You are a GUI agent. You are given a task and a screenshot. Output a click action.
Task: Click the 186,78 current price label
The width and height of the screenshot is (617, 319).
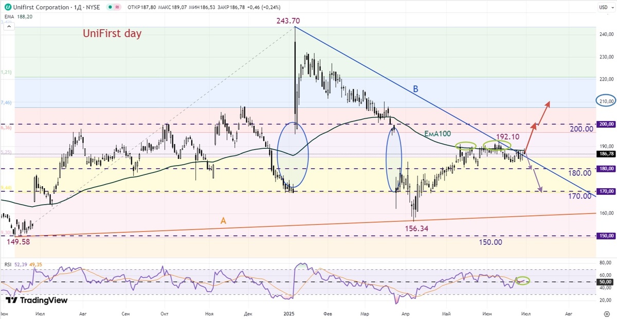click(607, 154)
